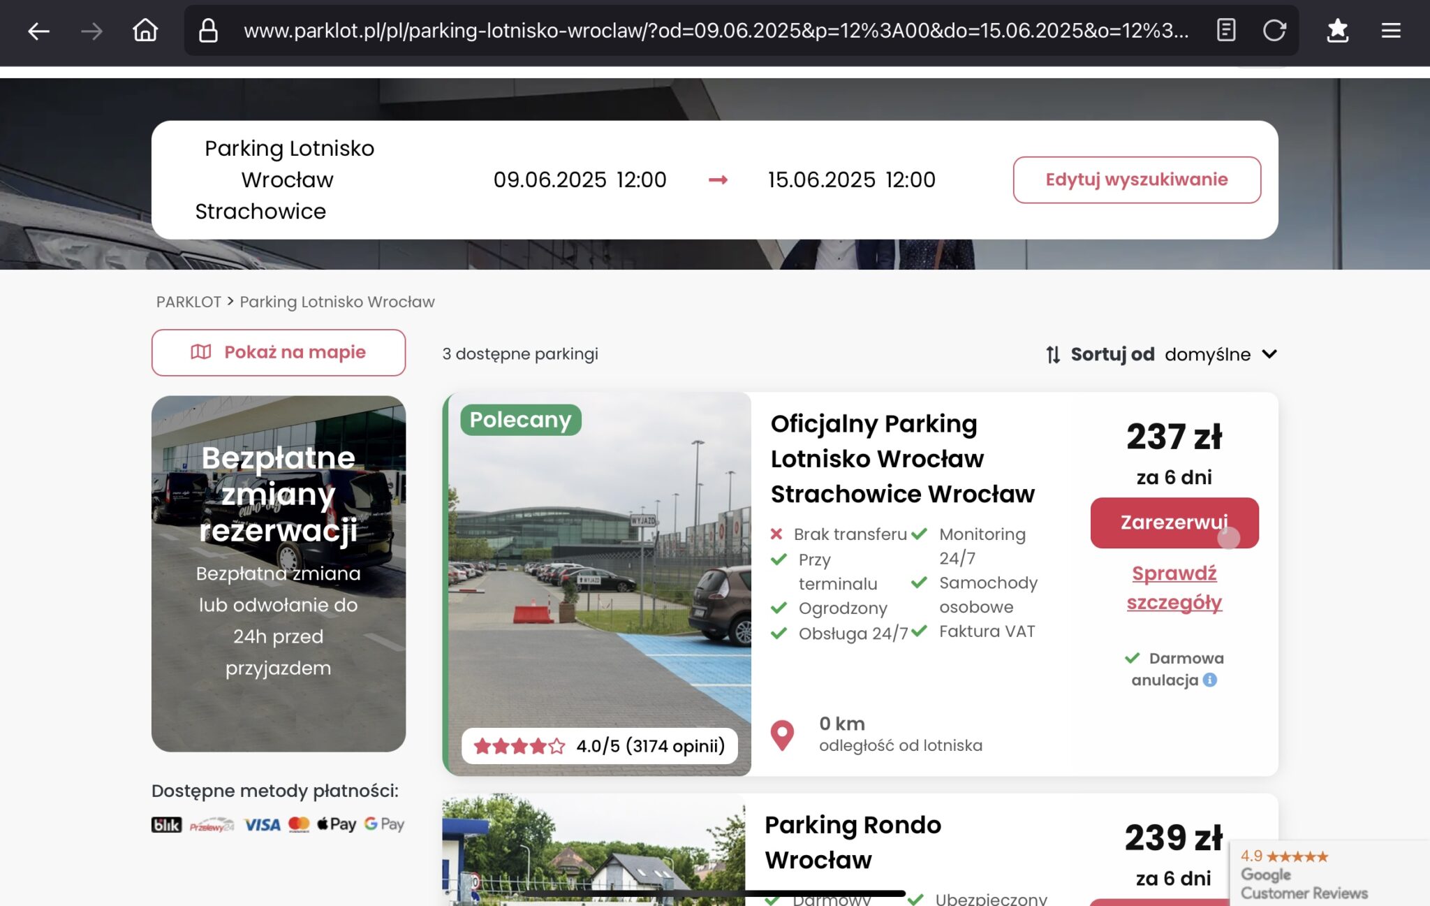Image resolution: width=1430 pixels, height=906 pixels.
Task: Open the PARKLOT breadcrumb link
Action: pyautogui.click(x=189, y=302)
